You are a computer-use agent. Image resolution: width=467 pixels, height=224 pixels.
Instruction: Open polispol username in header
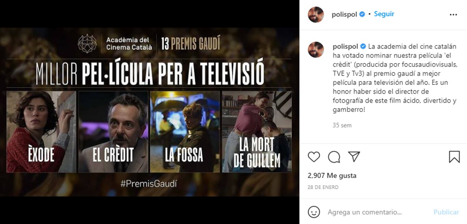click(x=344, y=14)
